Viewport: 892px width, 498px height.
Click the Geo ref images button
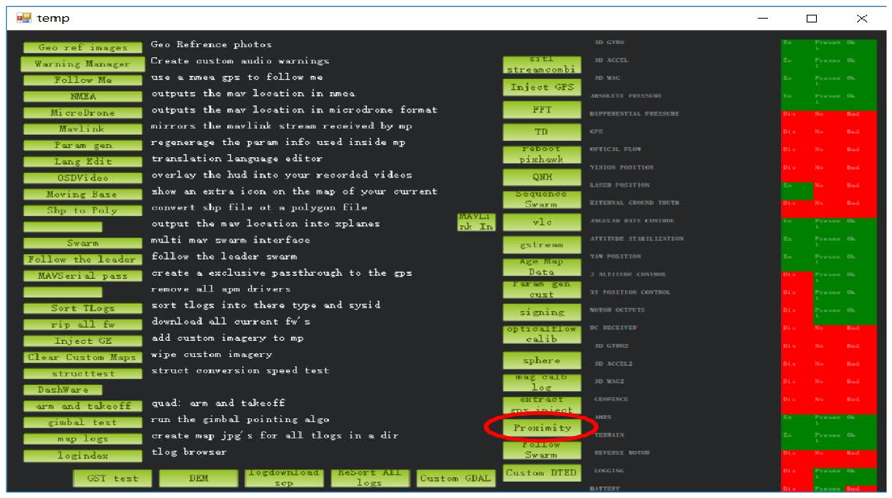[82, 48]
